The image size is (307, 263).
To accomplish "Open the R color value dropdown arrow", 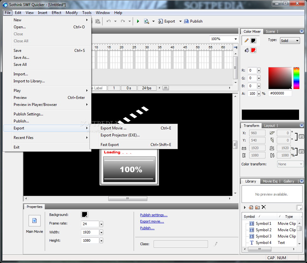I will [x=259, y=70].
